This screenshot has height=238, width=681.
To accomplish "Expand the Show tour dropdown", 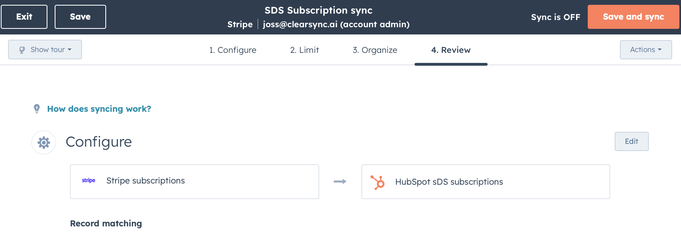I will click(45, 50).
